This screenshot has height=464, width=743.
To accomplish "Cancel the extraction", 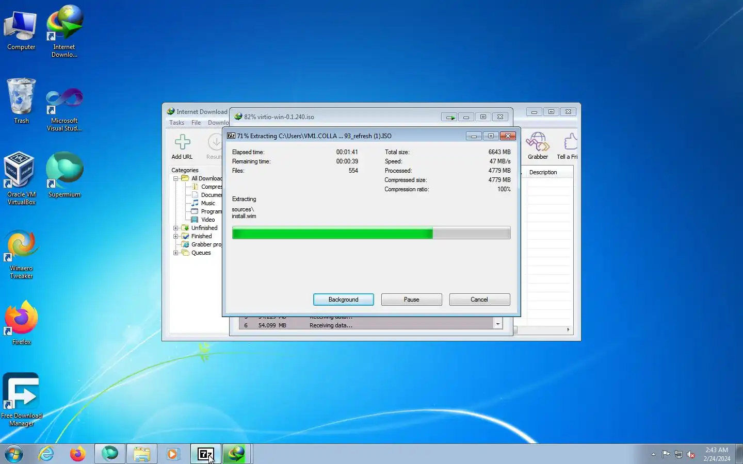I will (479, 300).
